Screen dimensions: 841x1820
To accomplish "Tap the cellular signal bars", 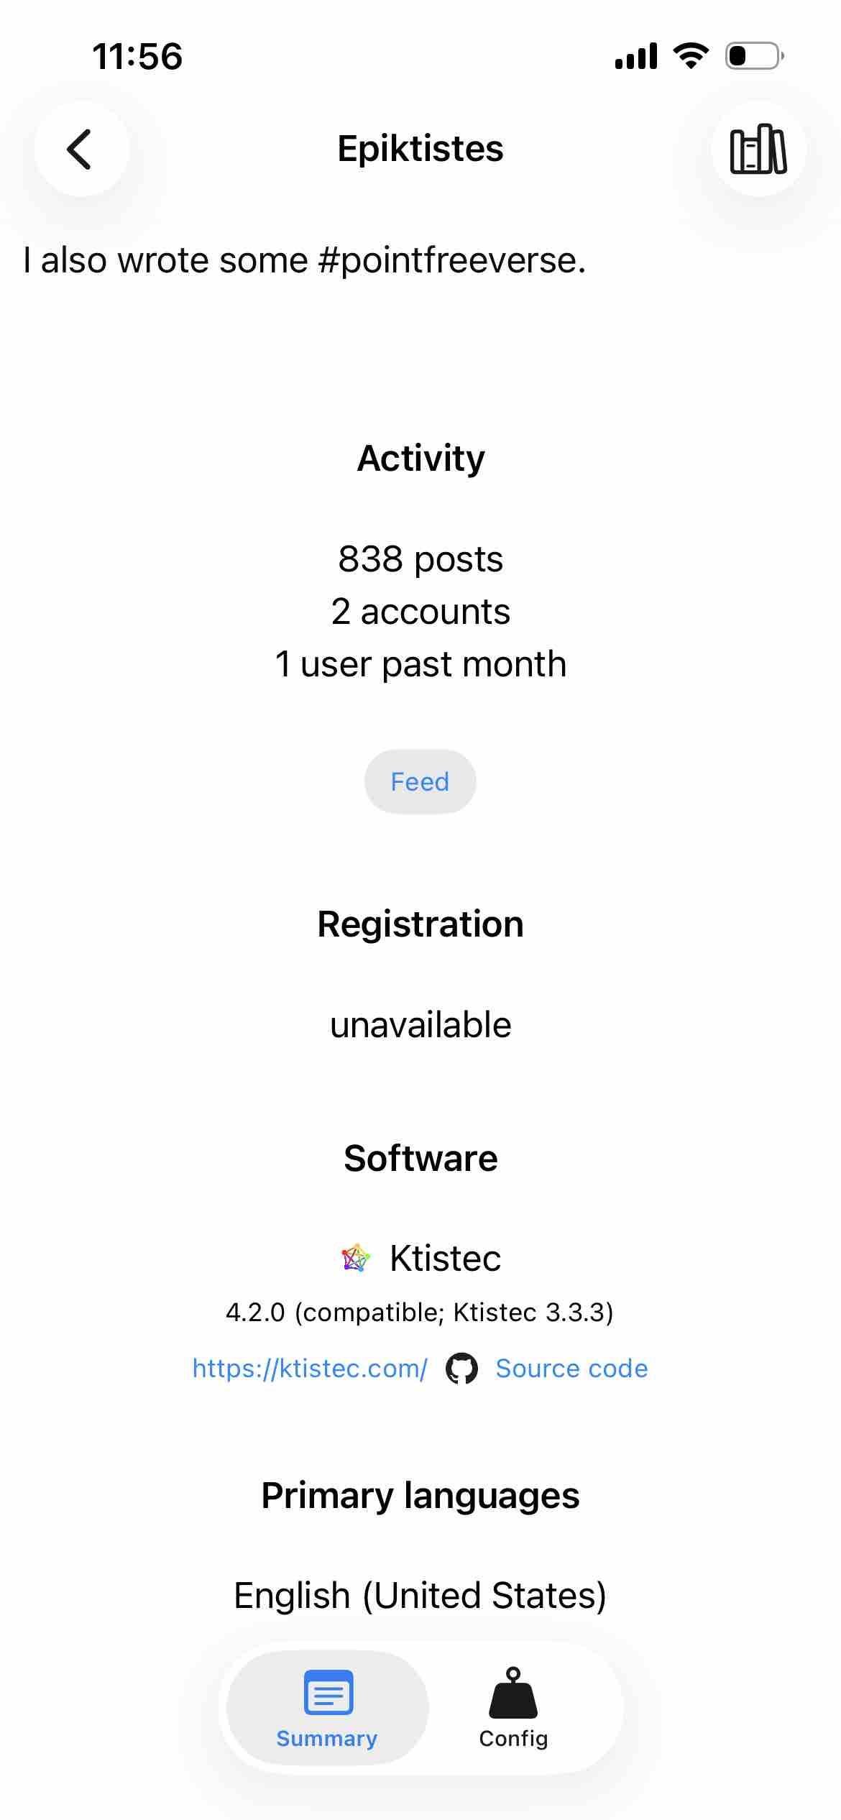I will [x=636, y=56].
